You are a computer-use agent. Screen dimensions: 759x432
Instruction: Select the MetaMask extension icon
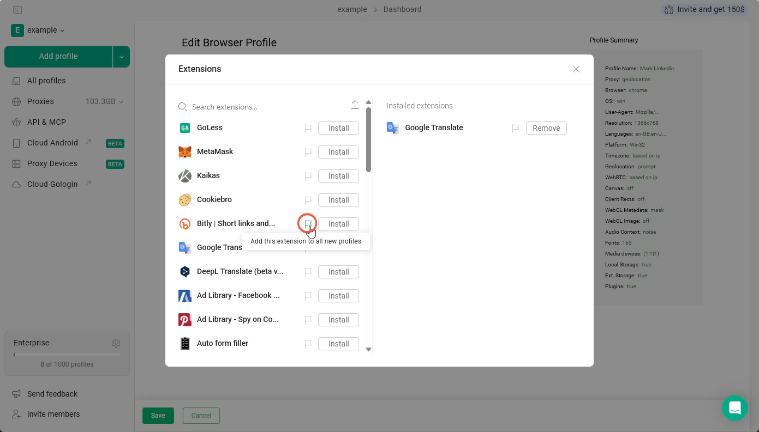tap(185, 151)
